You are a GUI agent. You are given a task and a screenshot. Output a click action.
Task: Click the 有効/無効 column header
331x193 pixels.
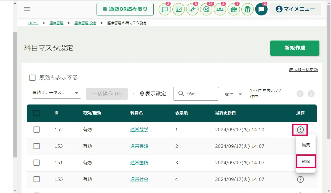pos(92,113)
